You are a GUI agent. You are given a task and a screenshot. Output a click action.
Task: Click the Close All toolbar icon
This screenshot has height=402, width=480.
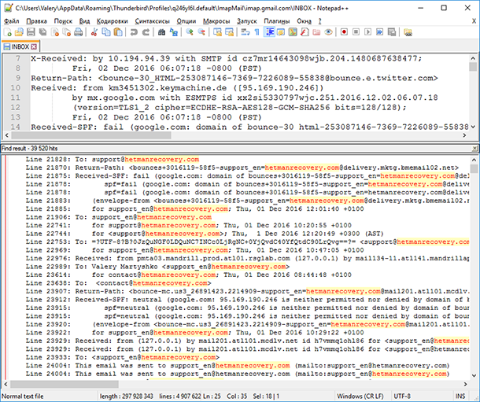(x=66, y=32)
